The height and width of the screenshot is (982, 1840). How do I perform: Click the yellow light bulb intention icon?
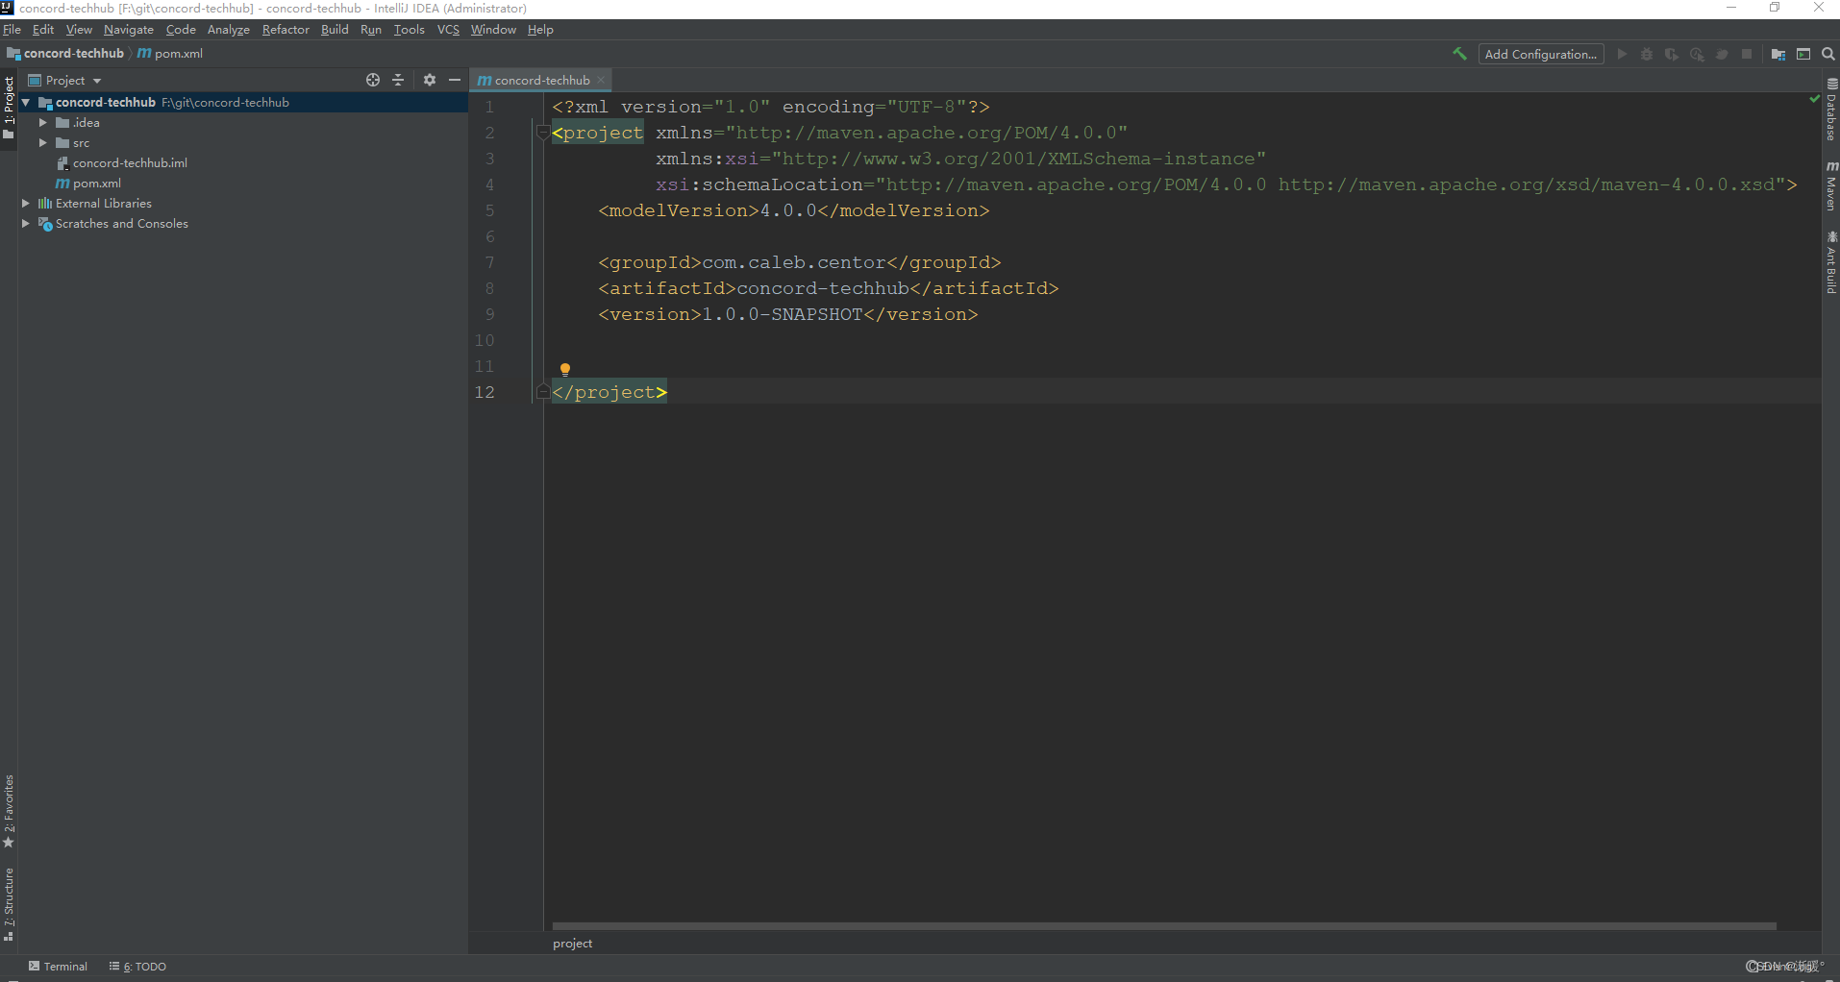click(x=565, y=369)
